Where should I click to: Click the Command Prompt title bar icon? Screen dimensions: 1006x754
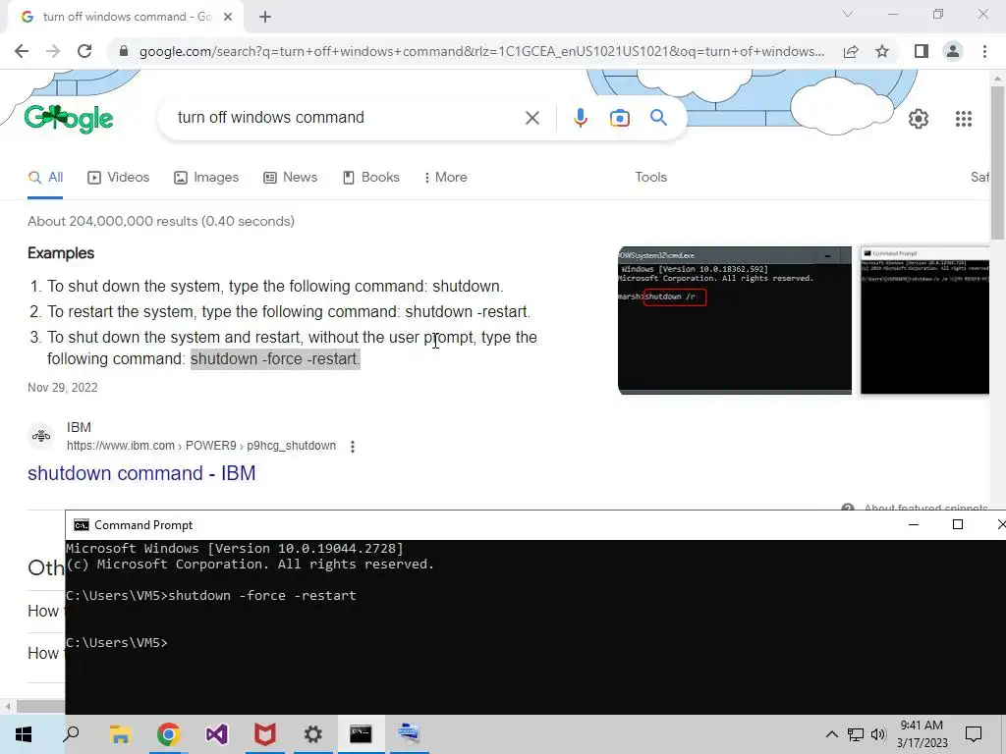pyautogui.click(x=81, y=525)
